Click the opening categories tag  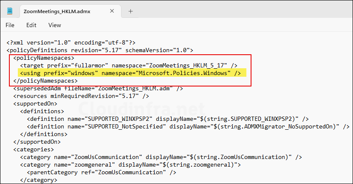[34, 150]
